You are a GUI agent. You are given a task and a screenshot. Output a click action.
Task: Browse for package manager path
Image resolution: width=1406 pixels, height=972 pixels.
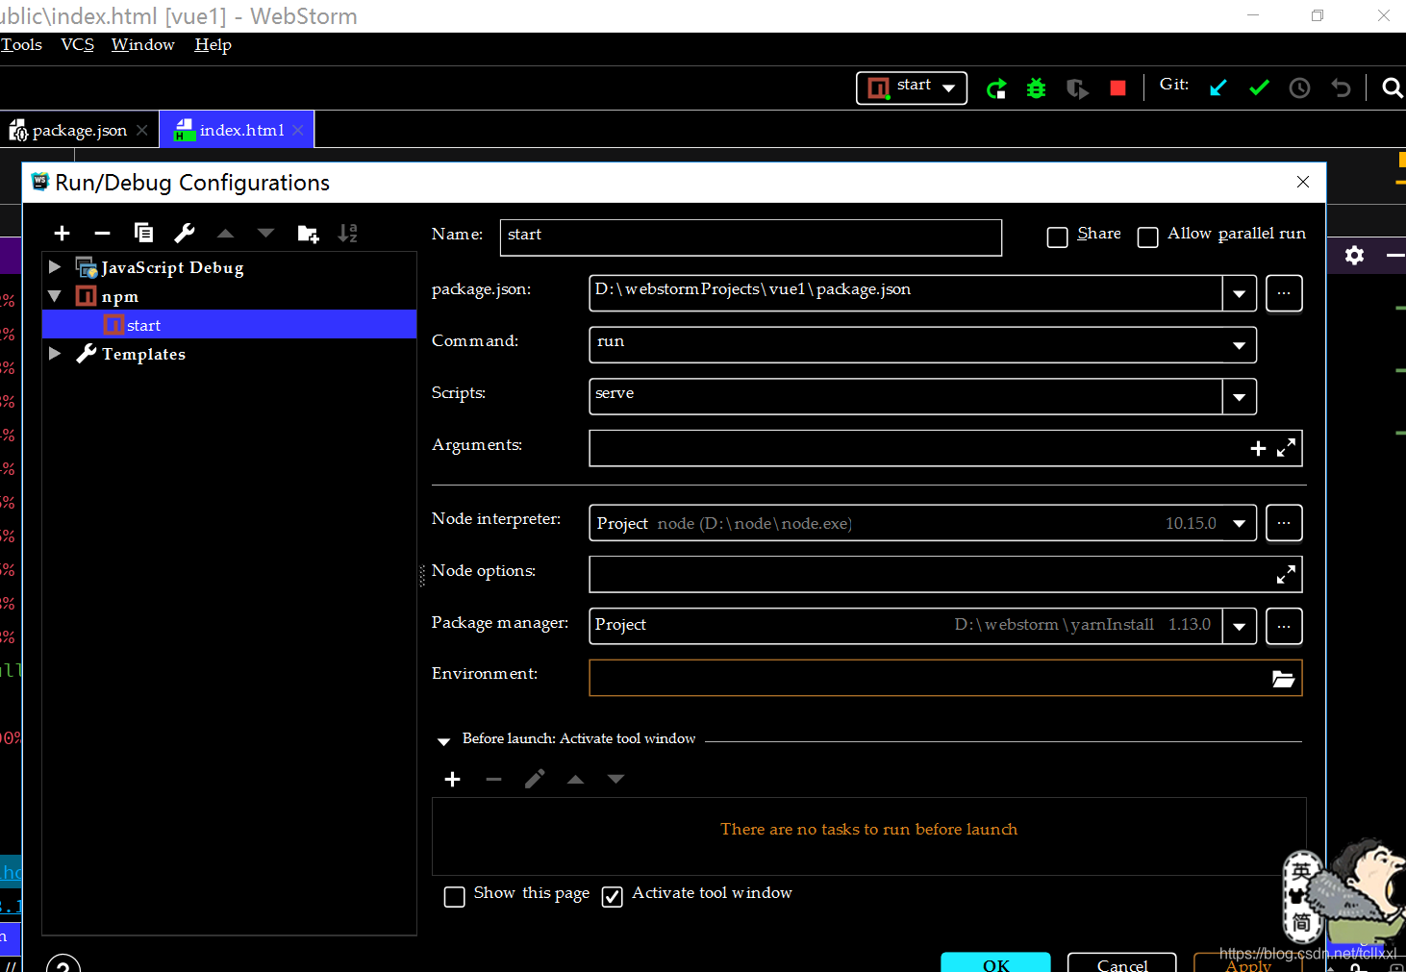pyautogui.click(x=1284, y=626)
